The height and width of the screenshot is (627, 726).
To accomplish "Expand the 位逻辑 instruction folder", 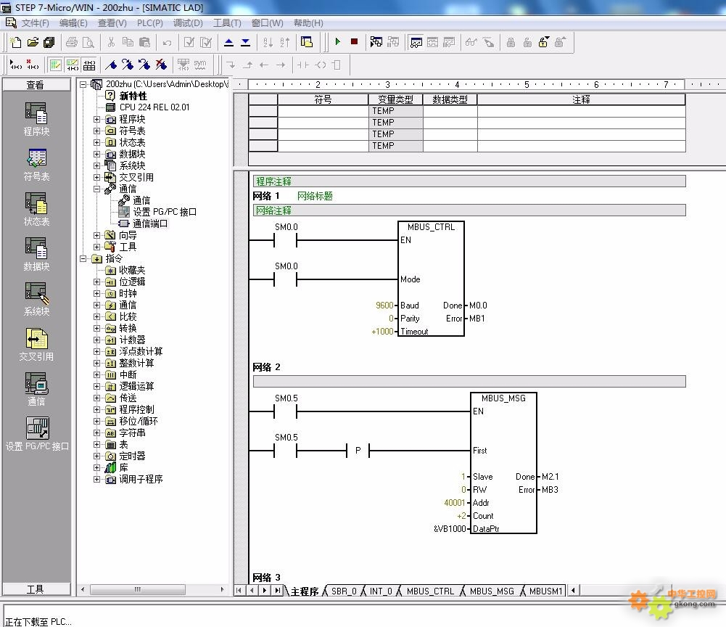I will (96, 282).
